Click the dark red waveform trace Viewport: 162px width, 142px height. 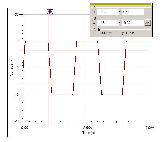(37, 41)
